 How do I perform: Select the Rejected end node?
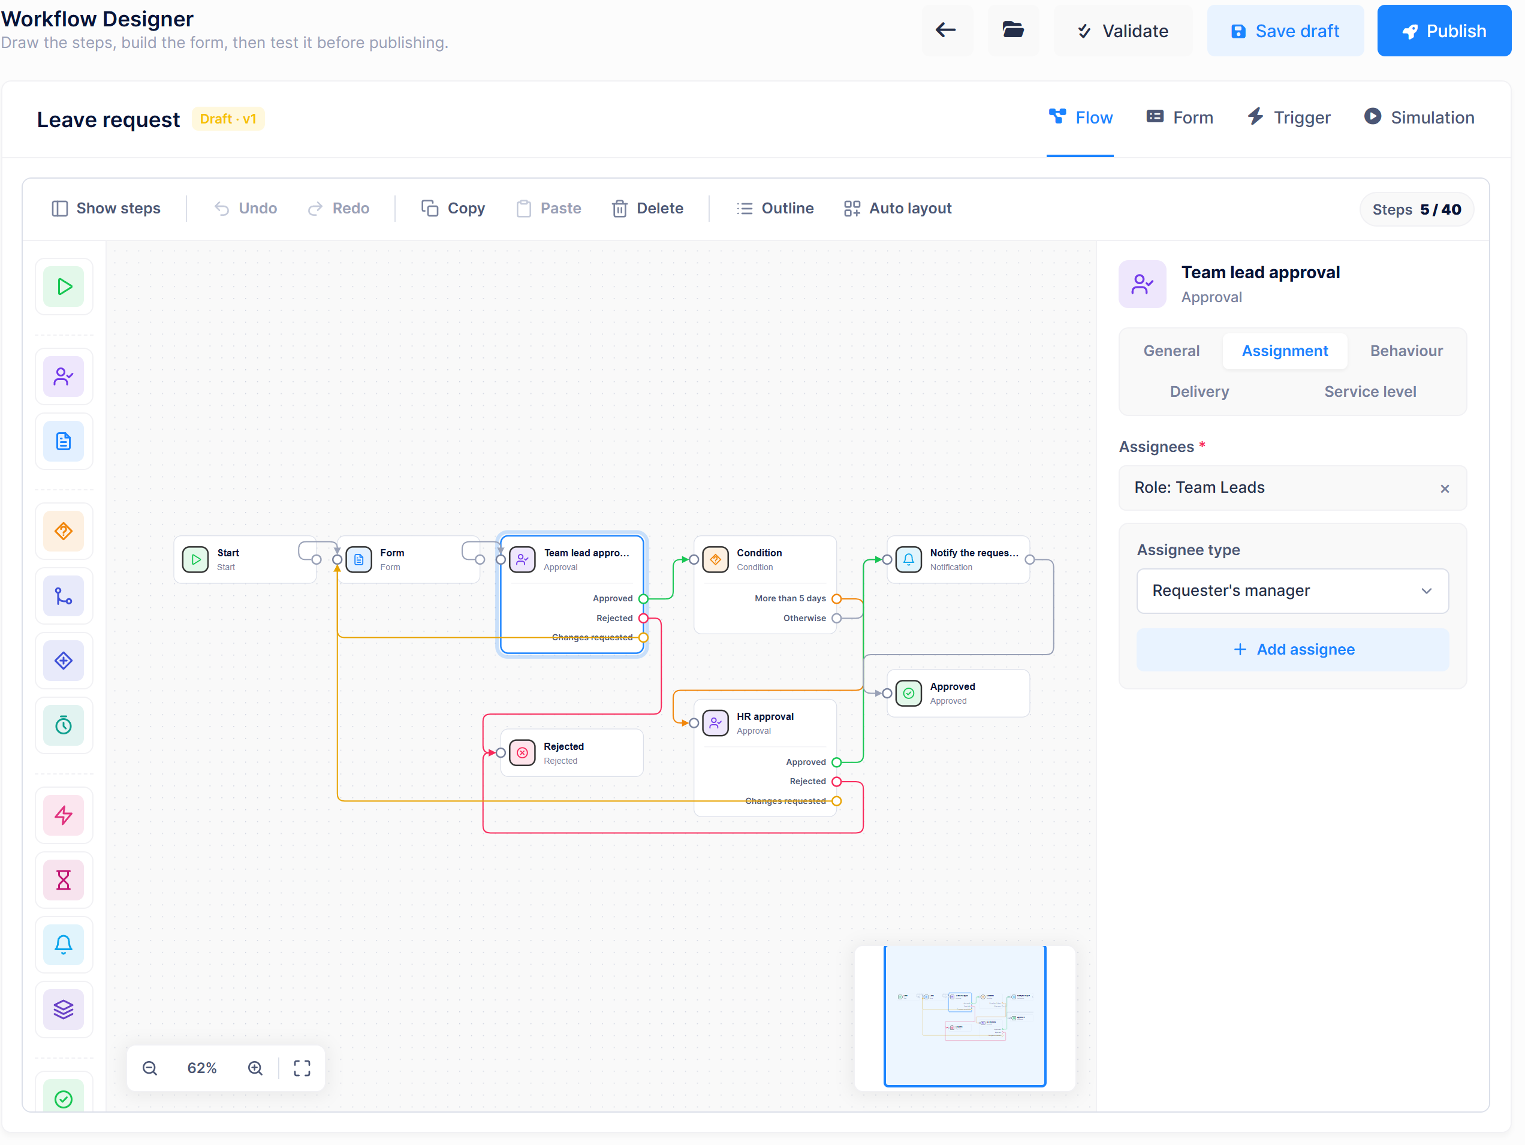572,753
